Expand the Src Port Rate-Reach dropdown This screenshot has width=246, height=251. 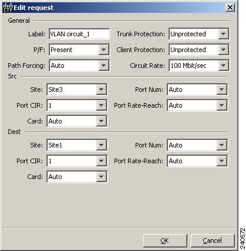click(x=197, y=105)
